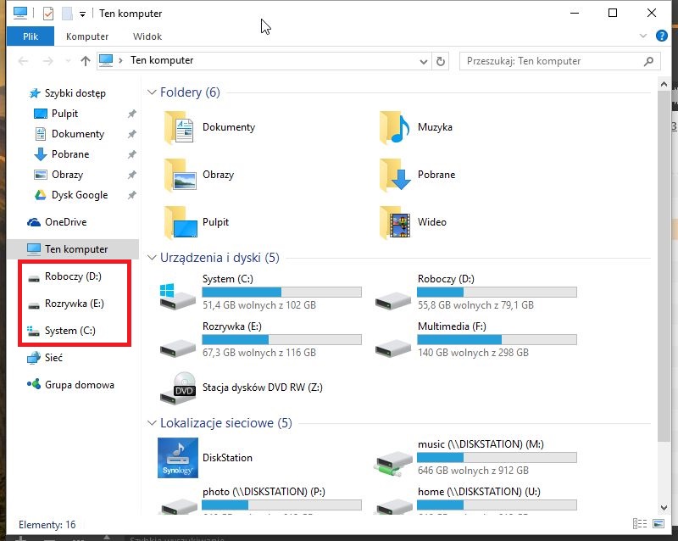The width and height of the screenshot is (678, 541).
Task: Open the DVD RW drive (Z:)
Action: click(x=179, y=388)
